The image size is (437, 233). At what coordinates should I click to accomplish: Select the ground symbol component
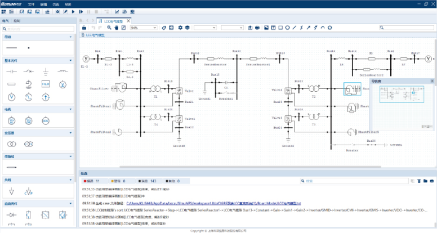tap(46, 71)
